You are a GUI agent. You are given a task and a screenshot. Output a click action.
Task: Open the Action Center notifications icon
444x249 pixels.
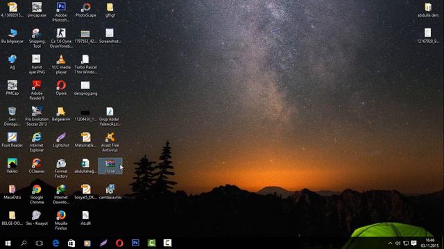click(413, 243)
